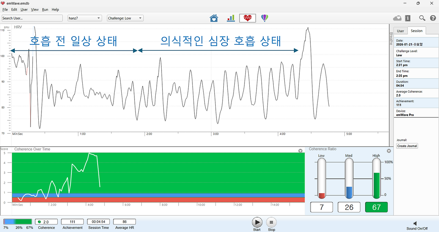Click the HRV graph title label

tap(18, 27)
